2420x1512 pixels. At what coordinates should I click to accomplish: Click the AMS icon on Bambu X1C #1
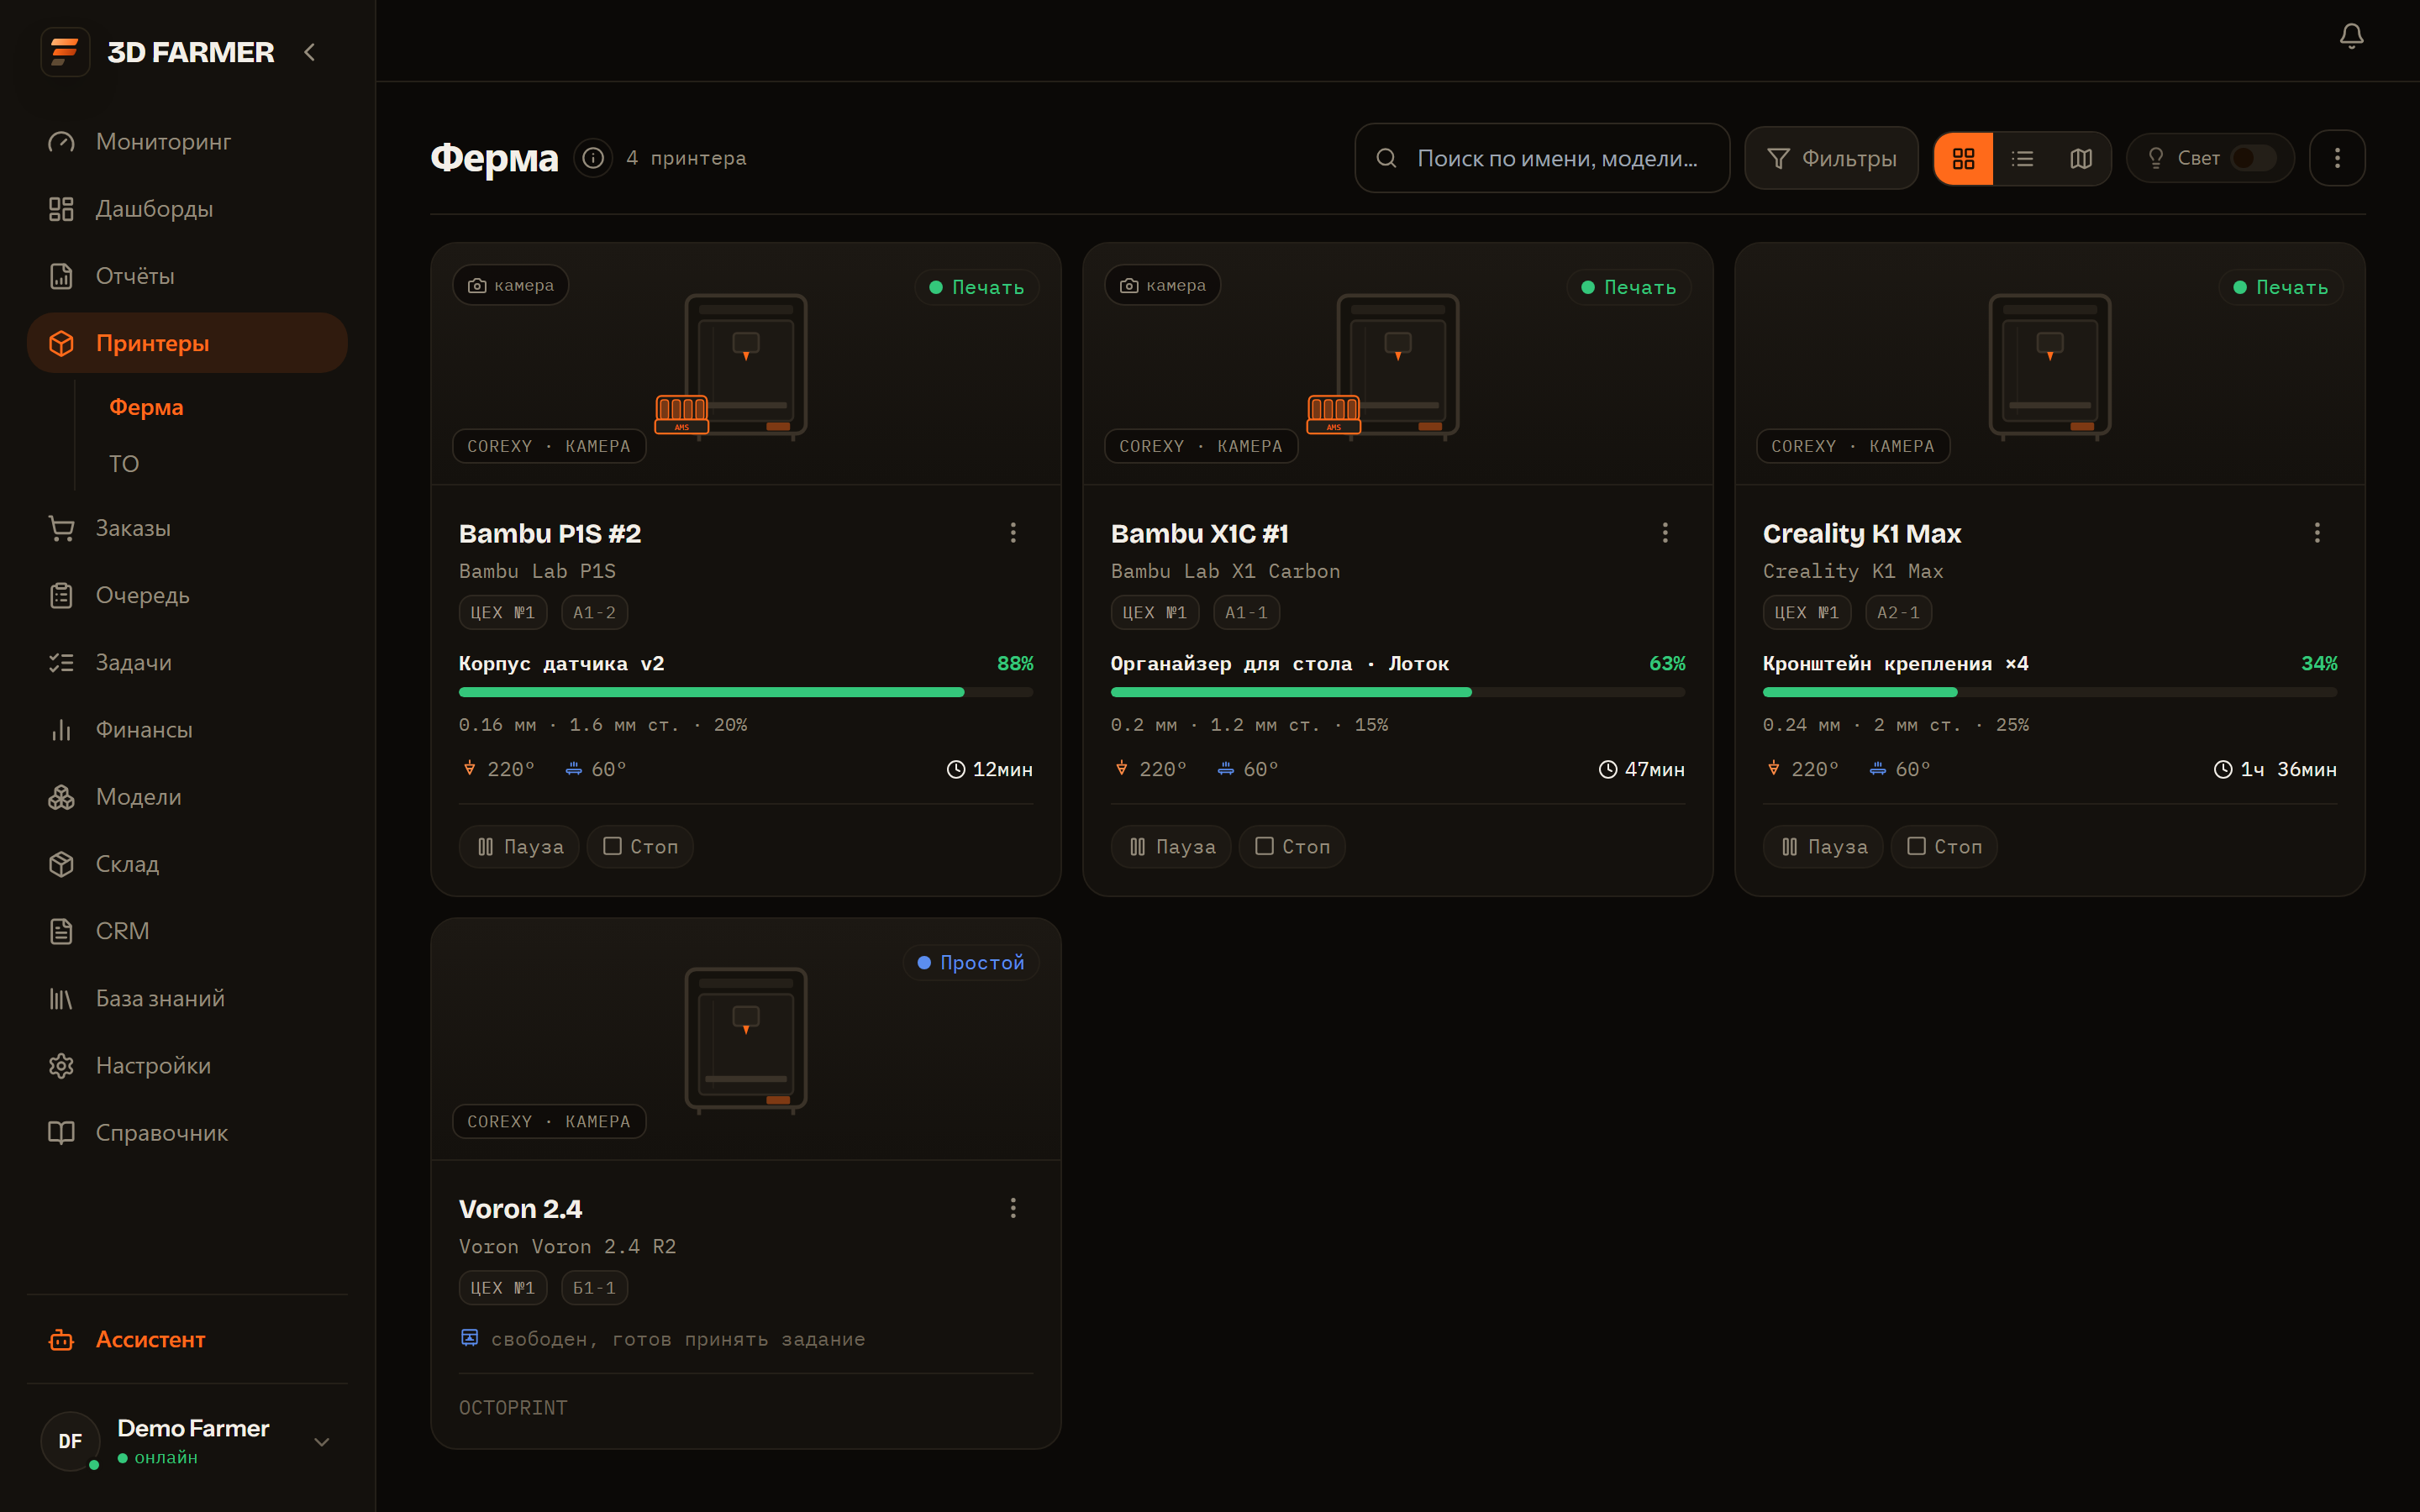(x=1334, y=414)
